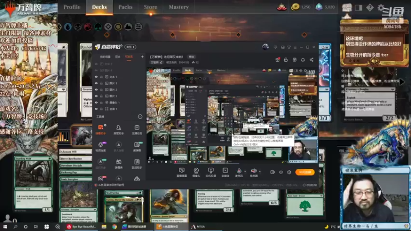This screenshot has height=231, width=411.
Task: Click the streaming settings gear icon
Action: 289,172
